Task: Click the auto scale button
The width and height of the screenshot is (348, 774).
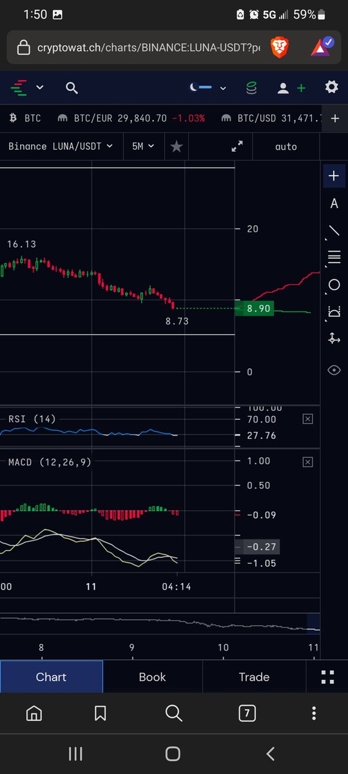Action: pyautogui.click(x=286, y=146)
